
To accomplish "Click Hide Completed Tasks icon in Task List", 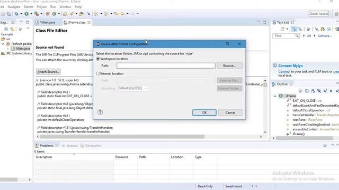I will 317,29.
